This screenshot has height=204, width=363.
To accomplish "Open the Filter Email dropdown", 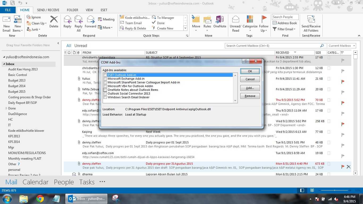I will tap(284, 29).
